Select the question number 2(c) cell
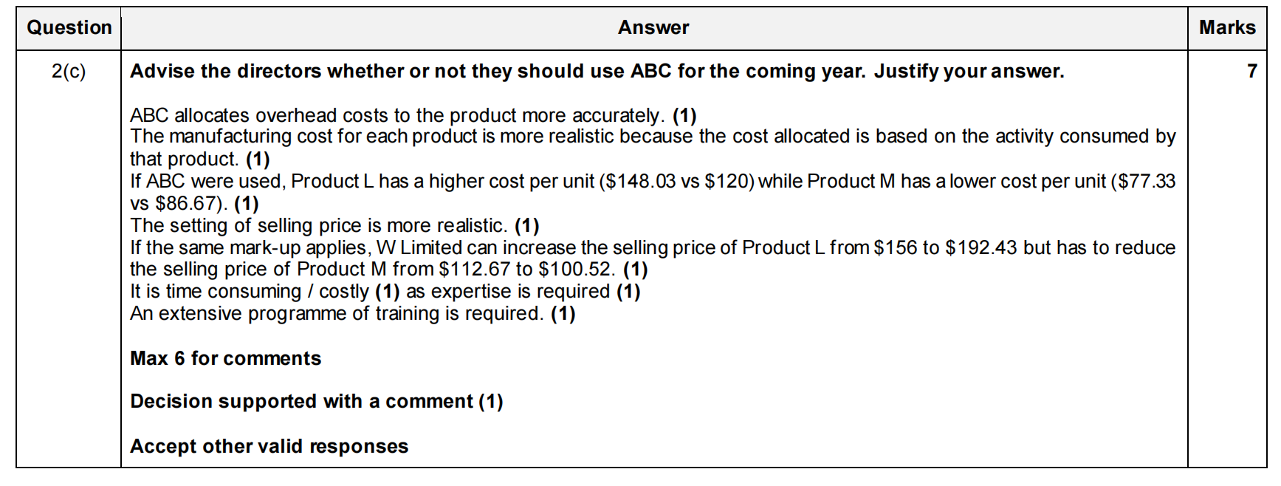This screenshot has width=1281, height=486. [x=69, y=72]
